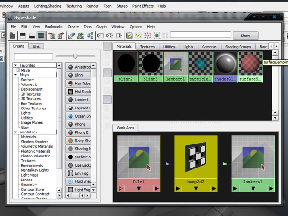Image resolution: width=288 pixels, height=216 pixels.
Task: Click the red dotted selection icon
Action: pos(147,36)
